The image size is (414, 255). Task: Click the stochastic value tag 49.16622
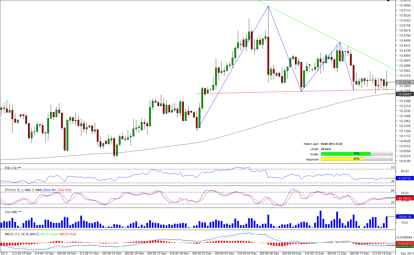tap(404, 198)
